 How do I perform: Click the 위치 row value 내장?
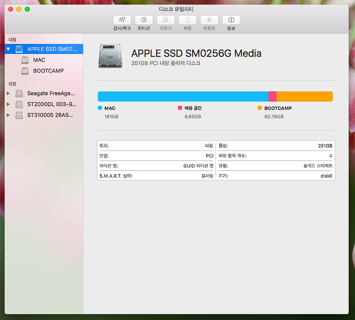[x=209, y=146]
